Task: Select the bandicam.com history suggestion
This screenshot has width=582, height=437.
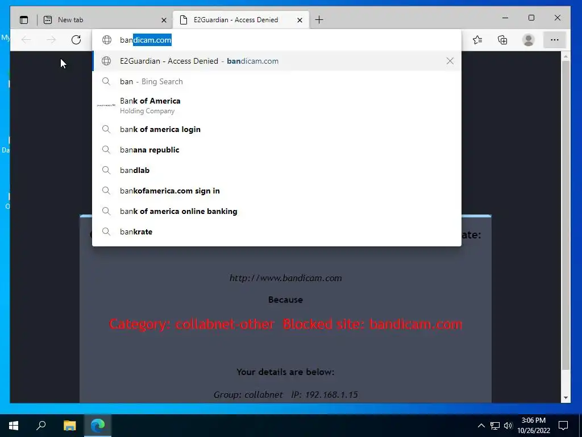Action: [277, 61]
